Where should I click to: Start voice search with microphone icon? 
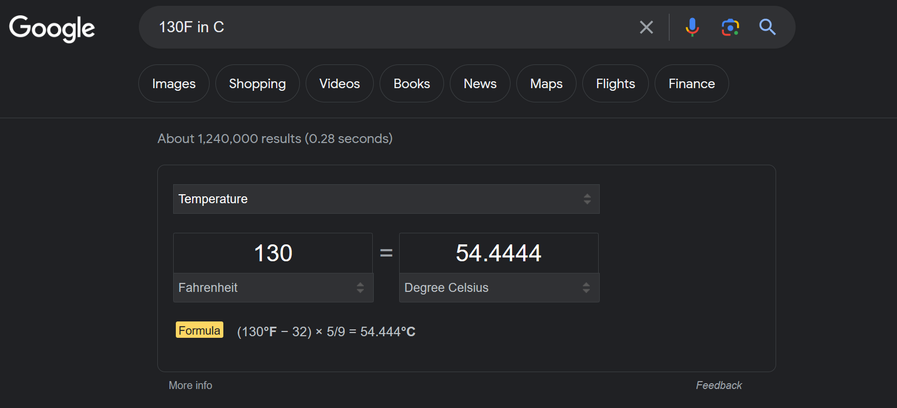click(x=692, y=27)
